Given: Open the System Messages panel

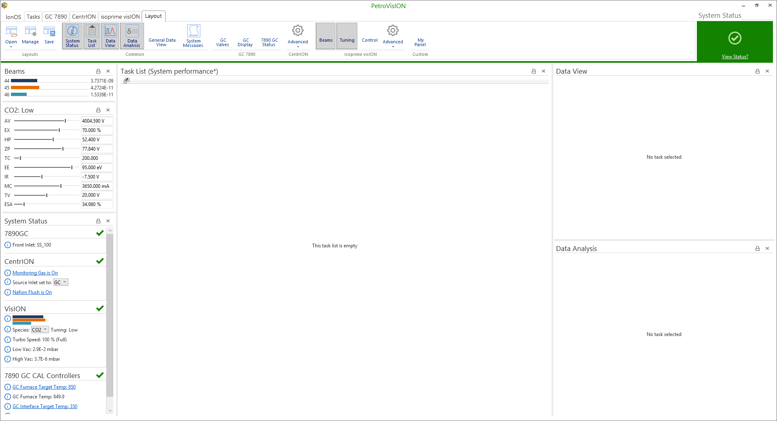Looking at the screenshot, I should coord(193,36).
